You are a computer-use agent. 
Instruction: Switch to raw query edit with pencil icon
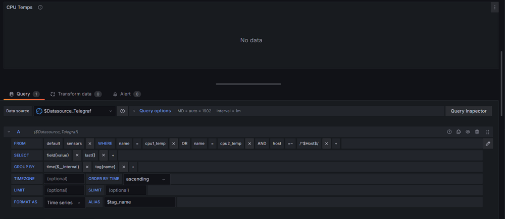click(x=488, y=143)
